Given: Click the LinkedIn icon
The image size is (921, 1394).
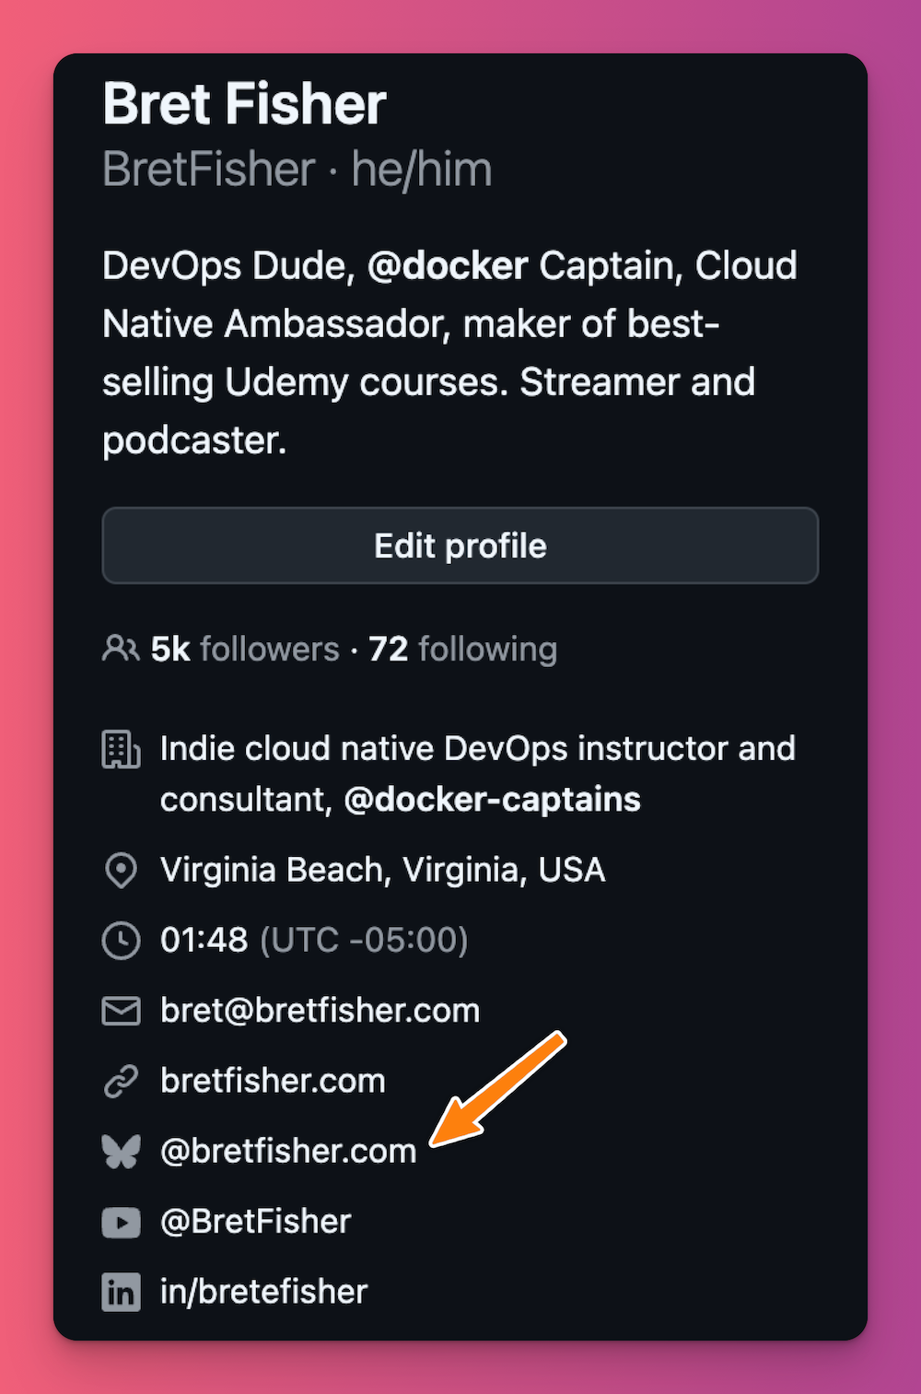Looking at the screenshot, I should coord(121,1292).
